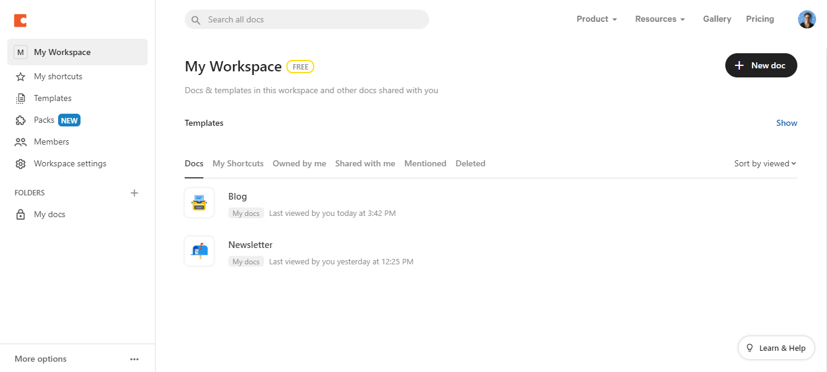Open the Deleted docs tab
The image size is (827, 372).
pos(470,163)
